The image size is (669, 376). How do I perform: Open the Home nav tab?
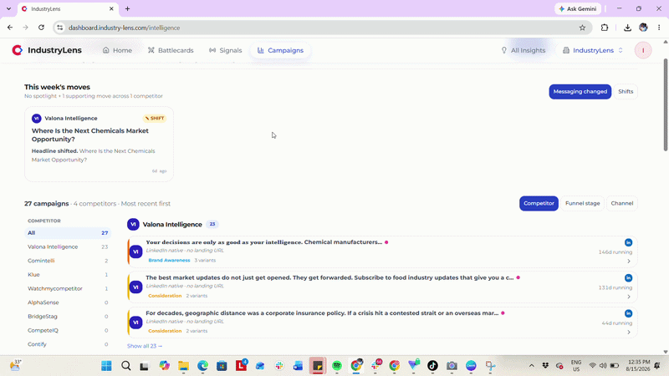pyautogui.click(x=117, y=50)
